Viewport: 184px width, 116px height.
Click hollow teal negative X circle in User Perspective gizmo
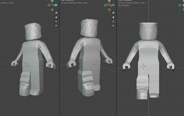105,5
